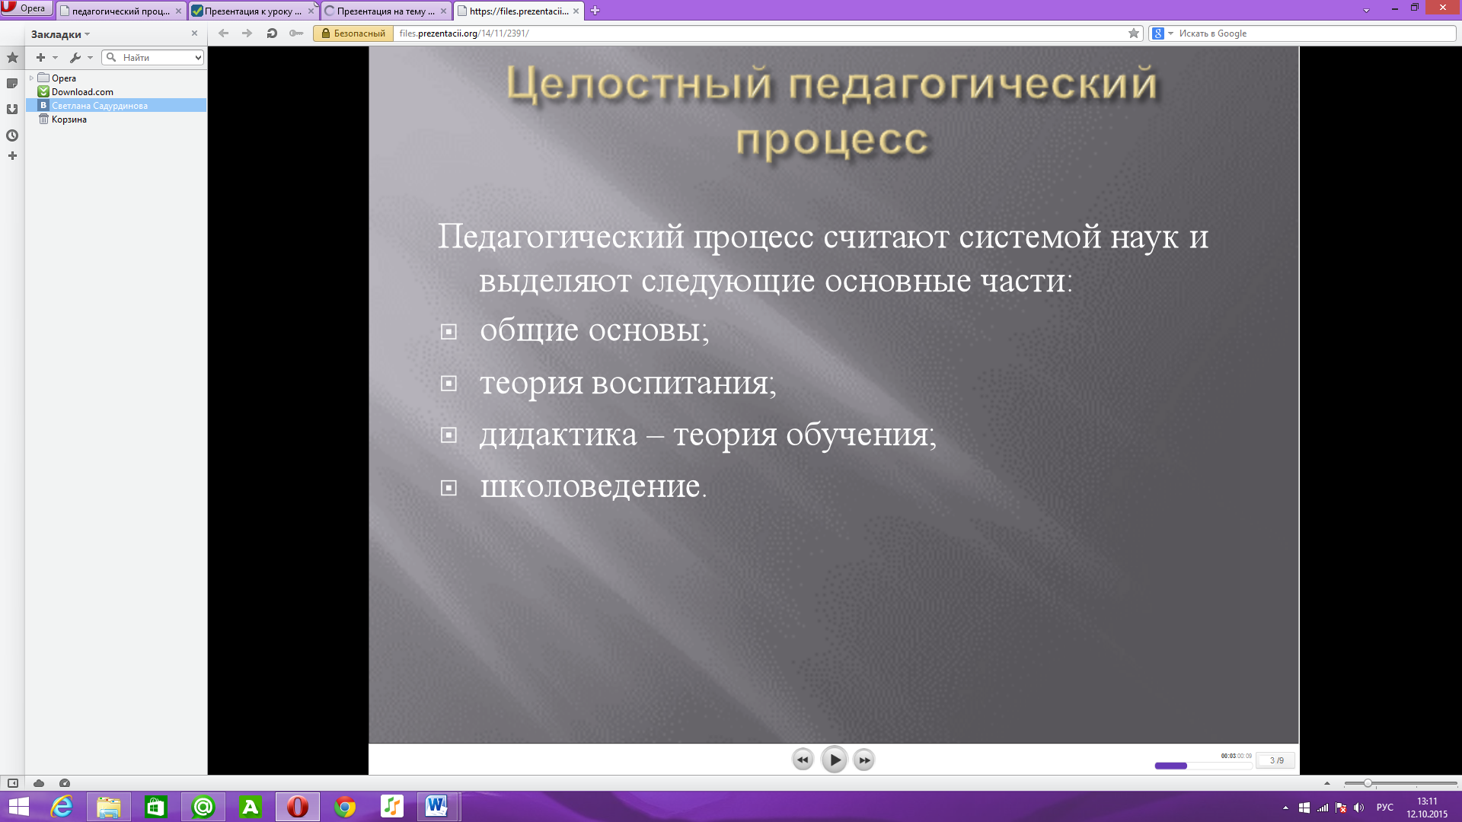Open the Opera main menu button
This screenshot has height=822, width=1462.
point(26,8)
